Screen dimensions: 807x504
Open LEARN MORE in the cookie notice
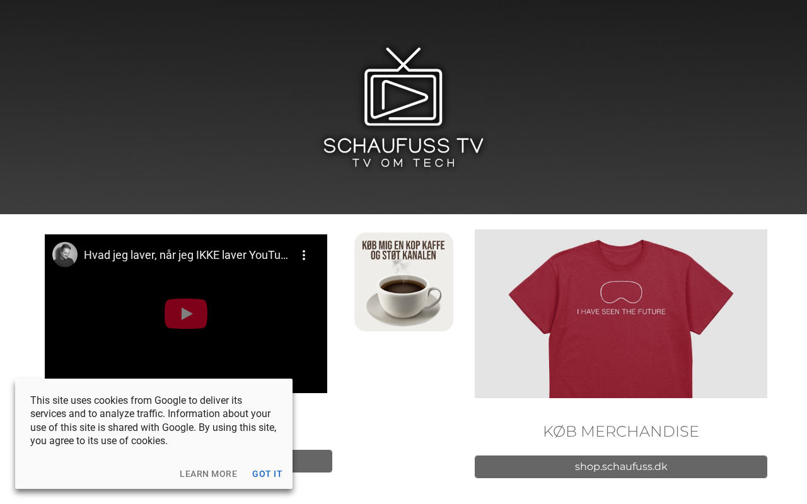(x=209, y=474)
